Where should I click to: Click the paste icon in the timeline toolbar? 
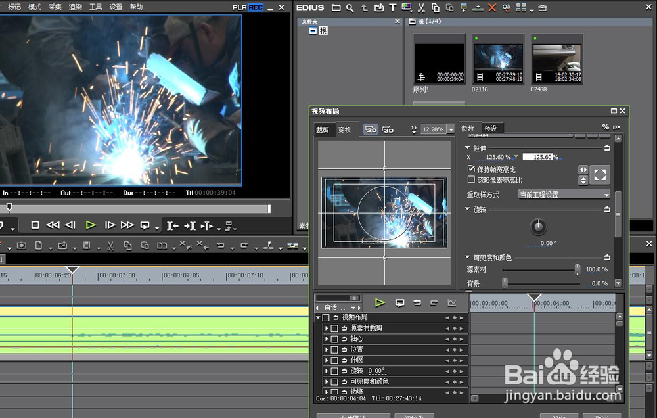[145, 246]
